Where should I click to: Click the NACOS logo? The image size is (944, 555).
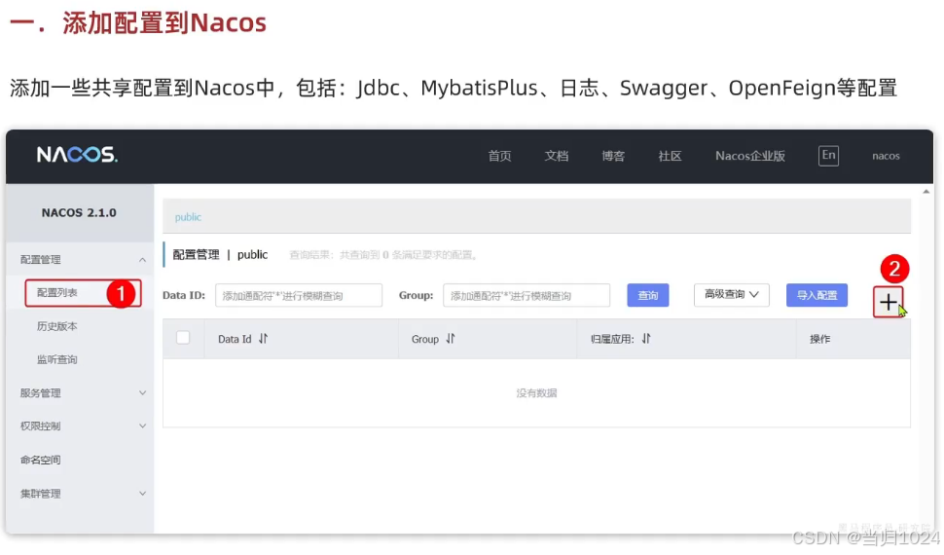pos(77,155)
